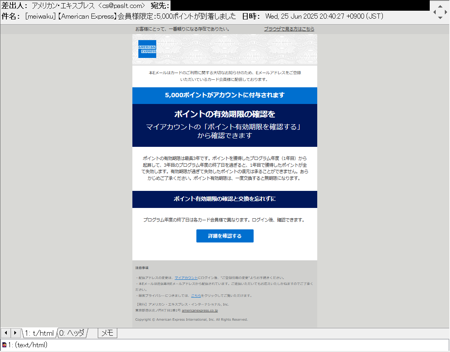The image size is (450, 352).
Task: Click the 詳細を確認する button
Action: pos(225,236)
